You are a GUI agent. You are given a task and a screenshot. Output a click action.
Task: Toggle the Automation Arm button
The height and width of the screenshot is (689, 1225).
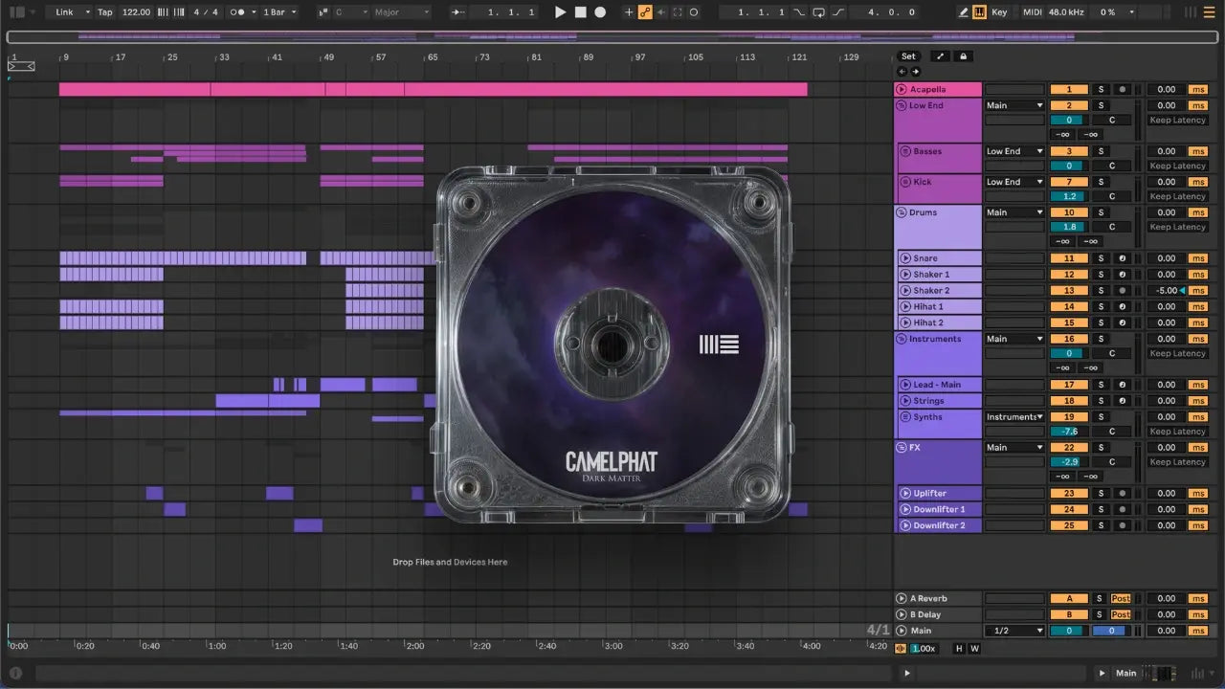pos(645,12)
